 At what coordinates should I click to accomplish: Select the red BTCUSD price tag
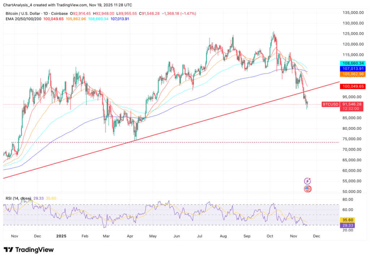[x=331, y=104]
